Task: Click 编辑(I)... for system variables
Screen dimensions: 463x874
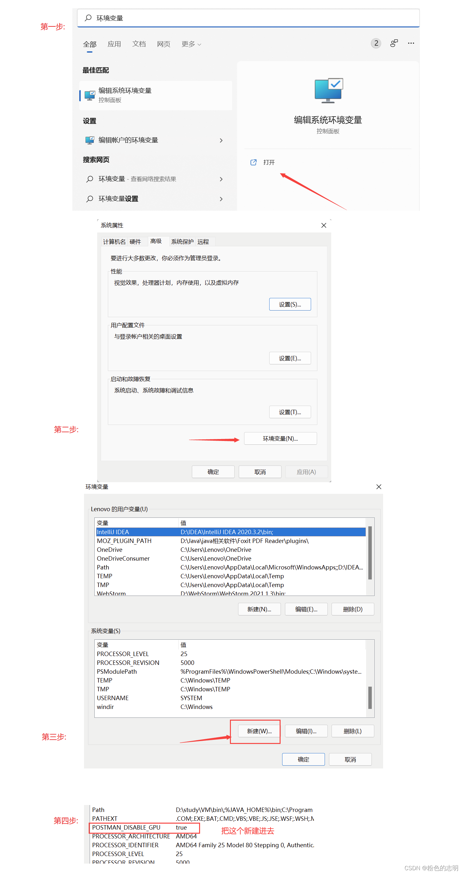Action: point(306,731)
